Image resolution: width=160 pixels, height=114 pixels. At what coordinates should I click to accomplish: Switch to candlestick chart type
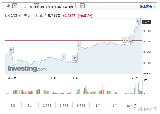pos(8,6)
